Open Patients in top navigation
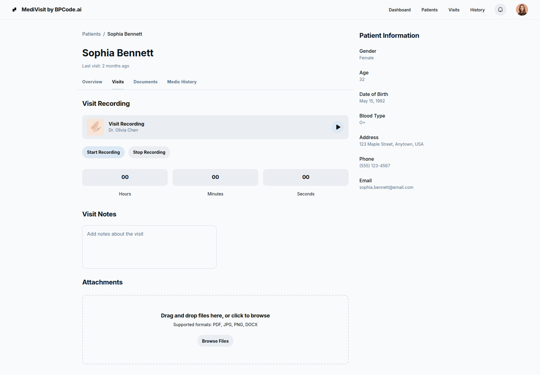This screenshot has height=375, width=540. pyautogui.click(x=429, y=10)
